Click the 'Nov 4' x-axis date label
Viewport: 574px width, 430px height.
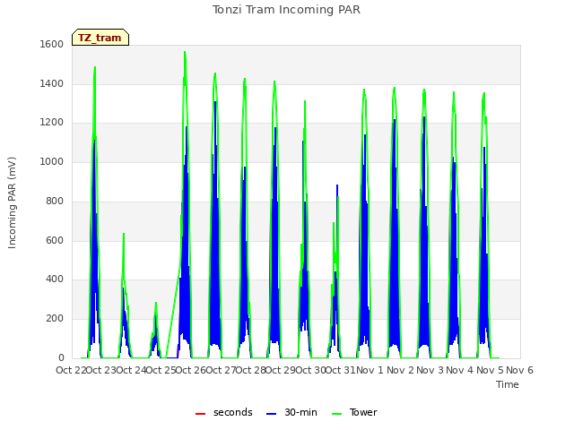tap(460, 370)
